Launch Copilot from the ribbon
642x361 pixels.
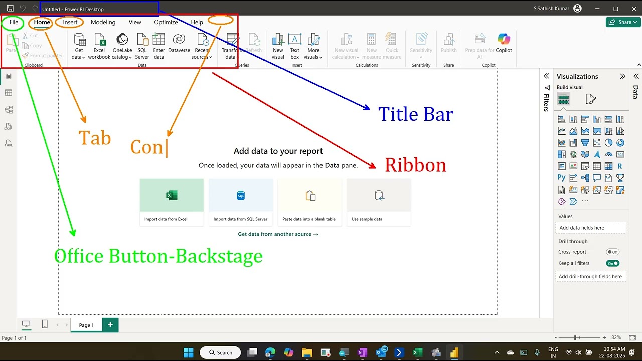coord(504,43)
